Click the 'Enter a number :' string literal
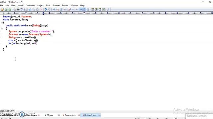This screenshot has width=213, height=119. point(42,31)
